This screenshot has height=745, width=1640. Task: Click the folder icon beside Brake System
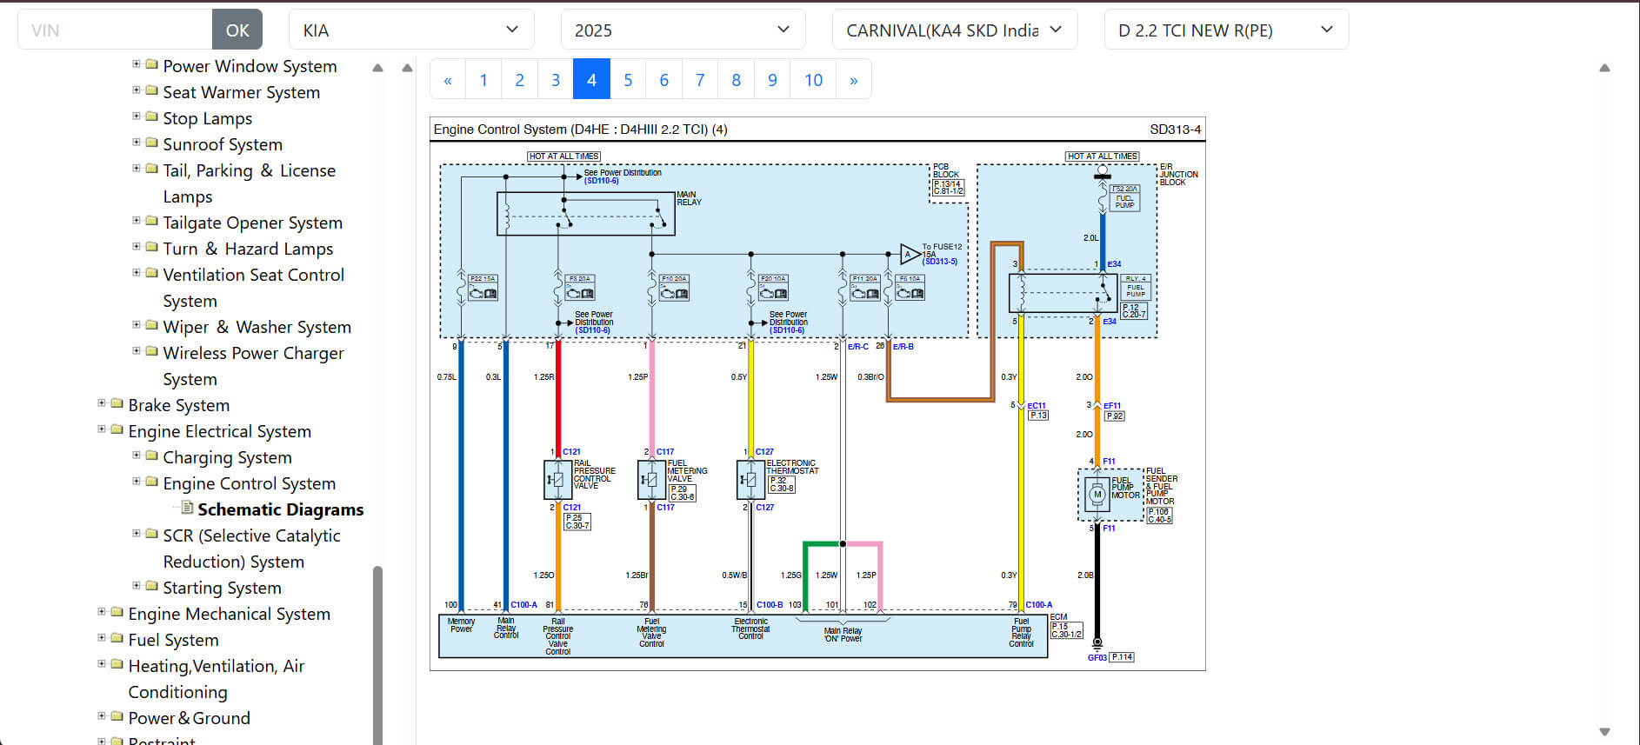coord(117,404)
